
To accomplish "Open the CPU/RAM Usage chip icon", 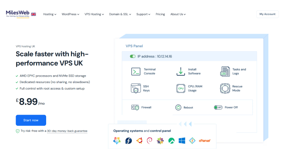I will pyautogui.click(x=181, y=88).
